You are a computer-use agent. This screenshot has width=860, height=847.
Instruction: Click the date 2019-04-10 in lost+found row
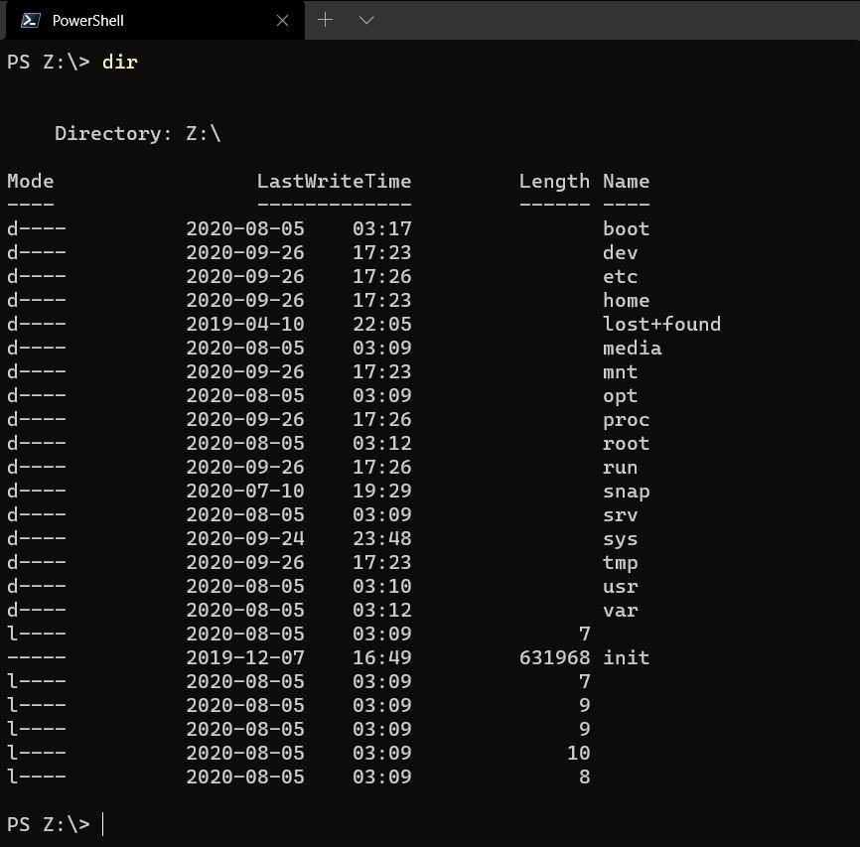point(244,324)
